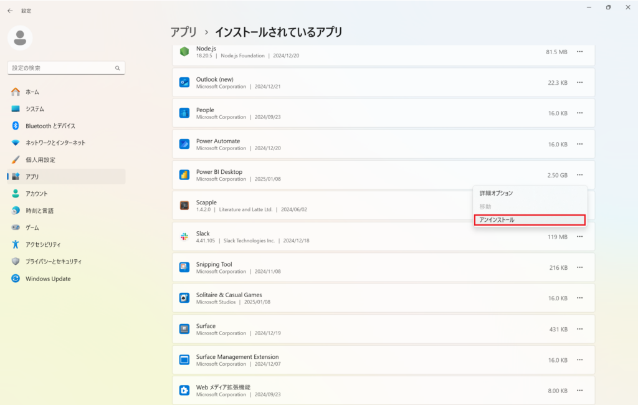Open 時刻と言語 settings
This screenshot has width=638, height=405.
[x=66, y=211]
